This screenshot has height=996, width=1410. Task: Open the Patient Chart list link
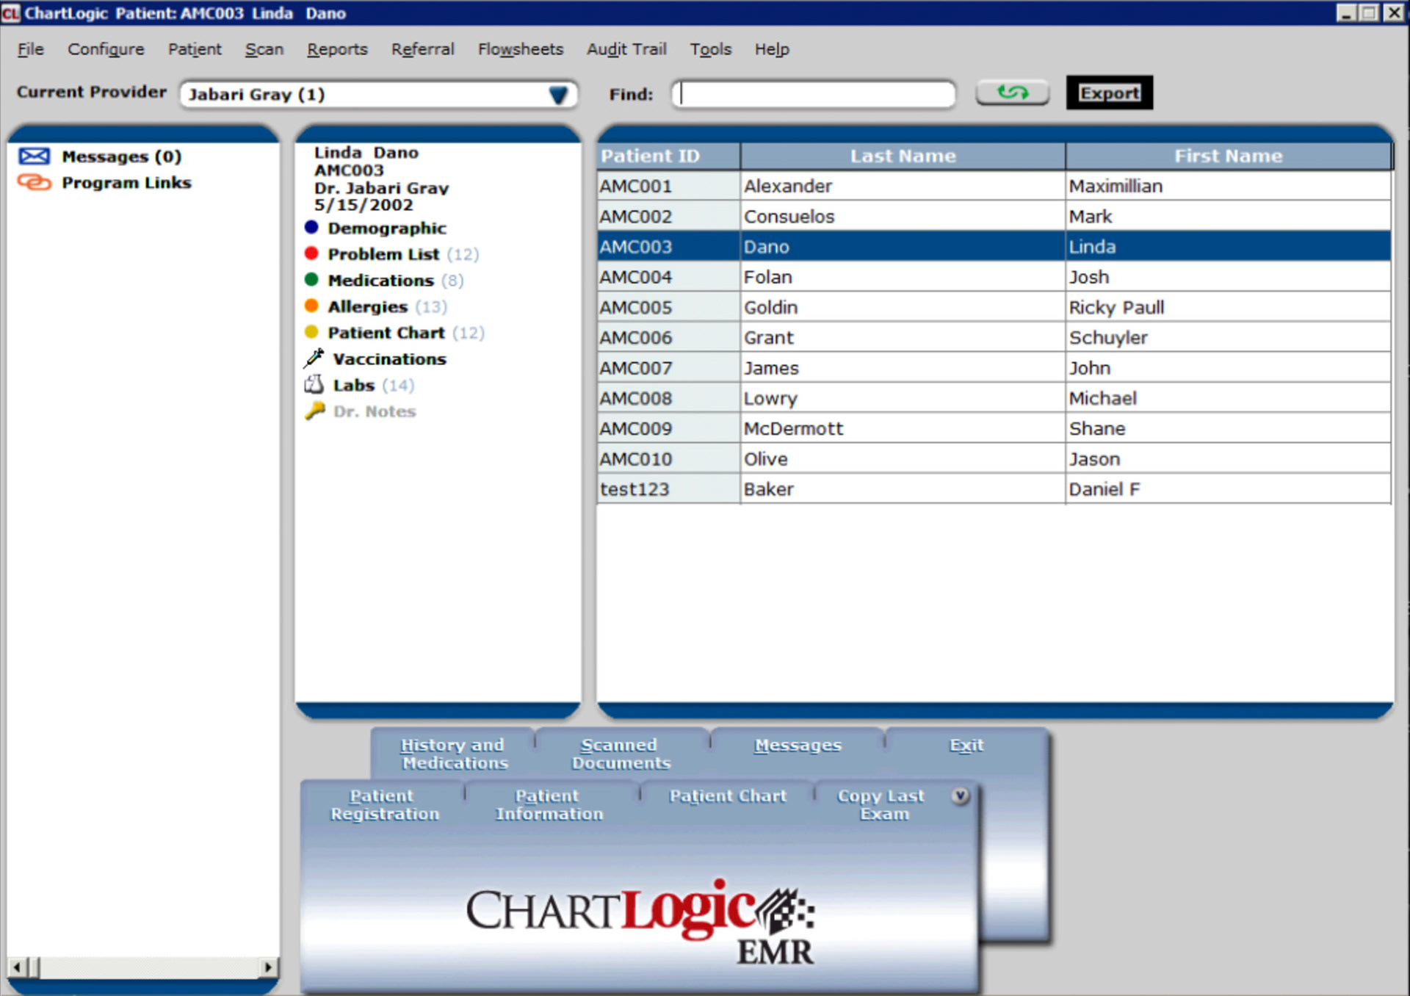click(x=386, y=333)
